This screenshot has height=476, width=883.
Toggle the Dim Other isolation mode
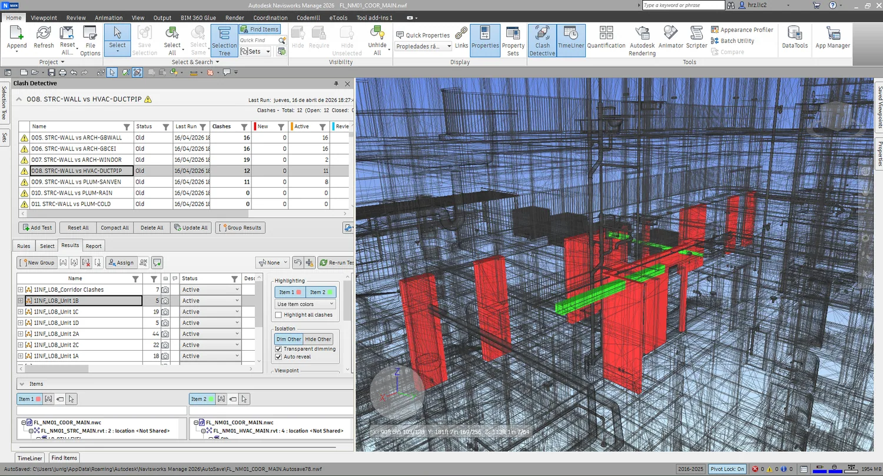coord(289,339)
